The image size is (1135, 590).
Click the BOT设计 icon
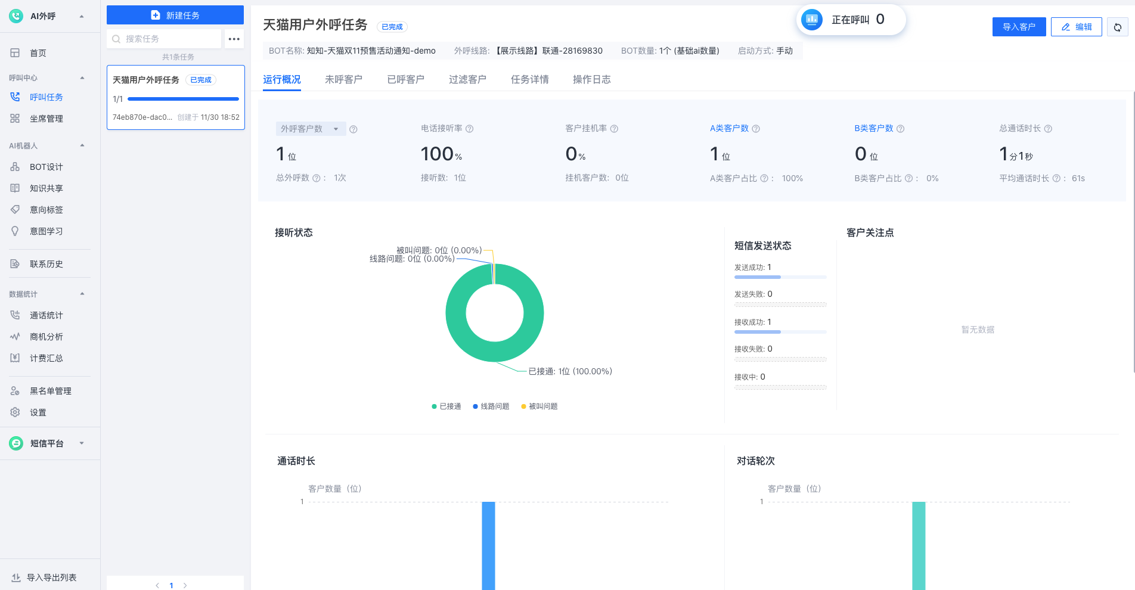15,167
